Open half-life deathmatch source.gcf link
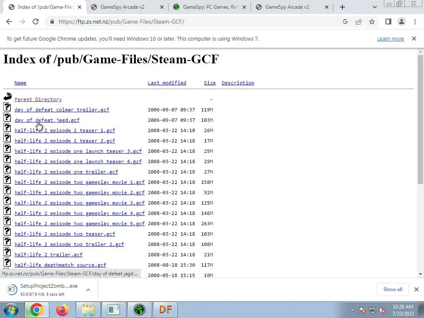Screen dimensions: 424x318 (60, 265)
